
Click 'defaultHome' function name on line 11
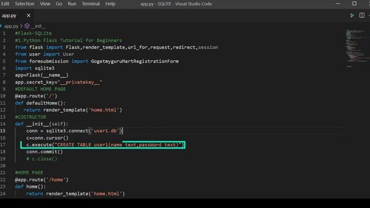click(42, 103)
